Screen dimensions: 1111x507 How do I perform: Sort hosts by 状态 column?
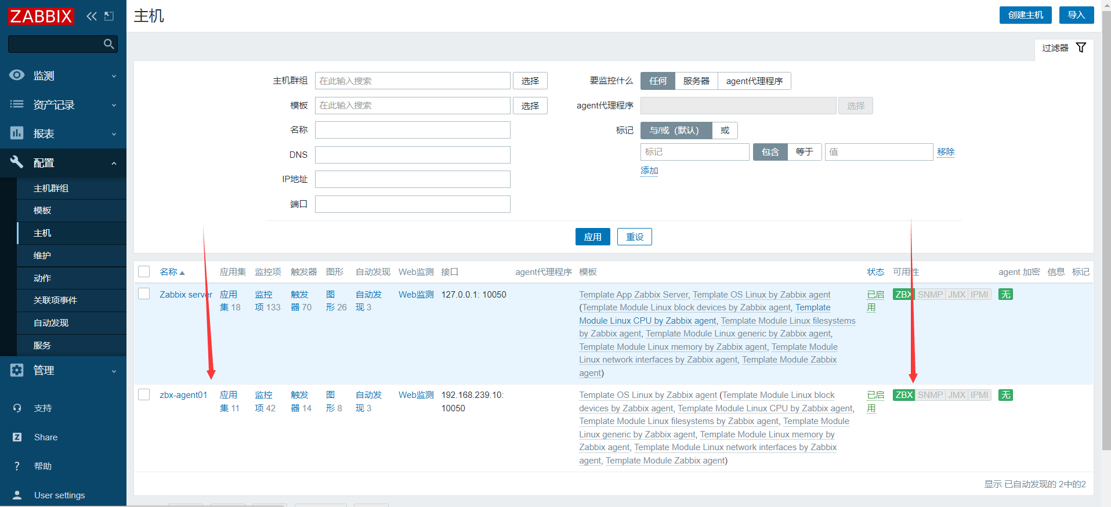point(875,272)
